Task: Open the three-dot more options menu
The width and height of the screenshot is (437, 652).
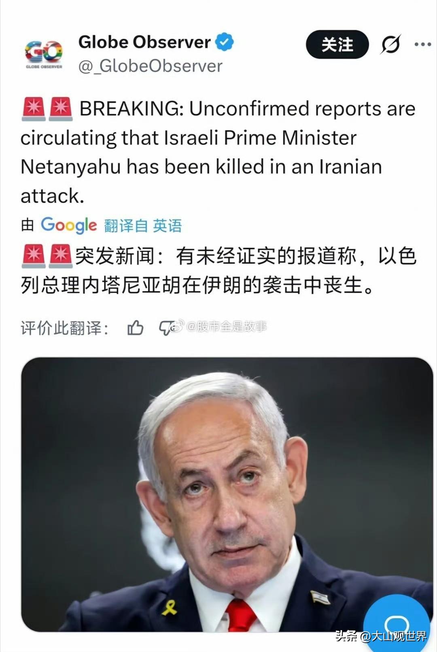Action: point(422,44)
